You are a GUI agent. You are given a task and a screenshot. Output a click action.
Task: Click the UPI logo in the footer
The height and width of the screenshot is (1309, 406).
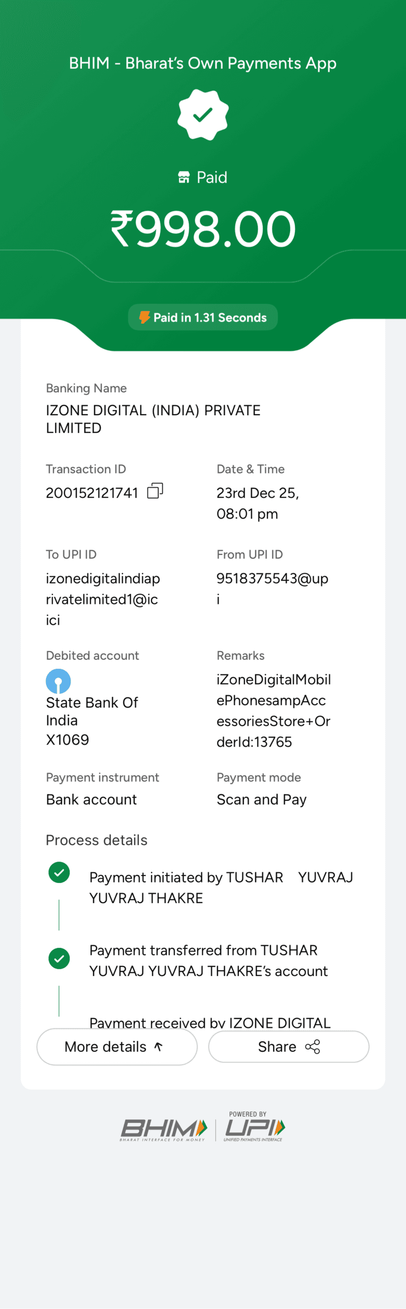coord(254,1128)
